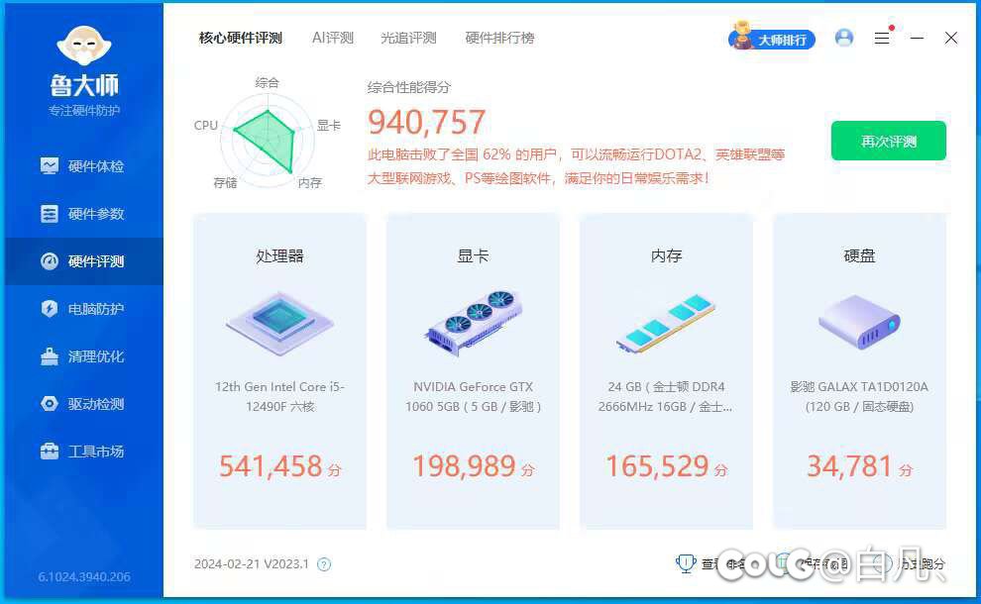
Task: Switch to the 光追评测 tab
Action: [408, 39]
